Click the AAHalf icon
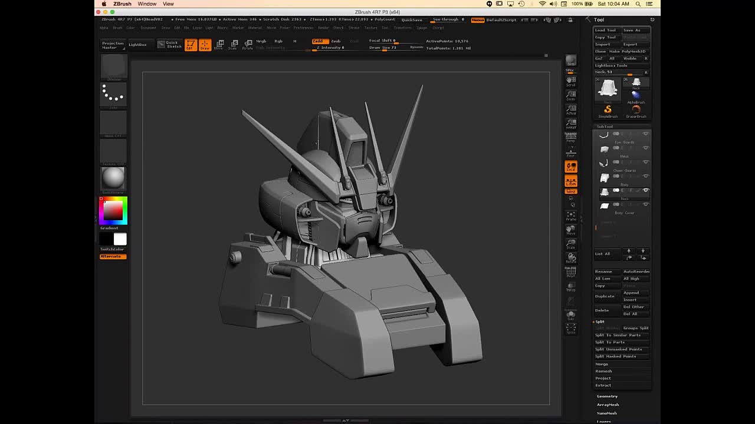This screenshot has width=755, height=424. (570, 124)
